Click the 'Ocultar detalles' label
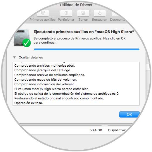152x152 pixels. point(31,57)
